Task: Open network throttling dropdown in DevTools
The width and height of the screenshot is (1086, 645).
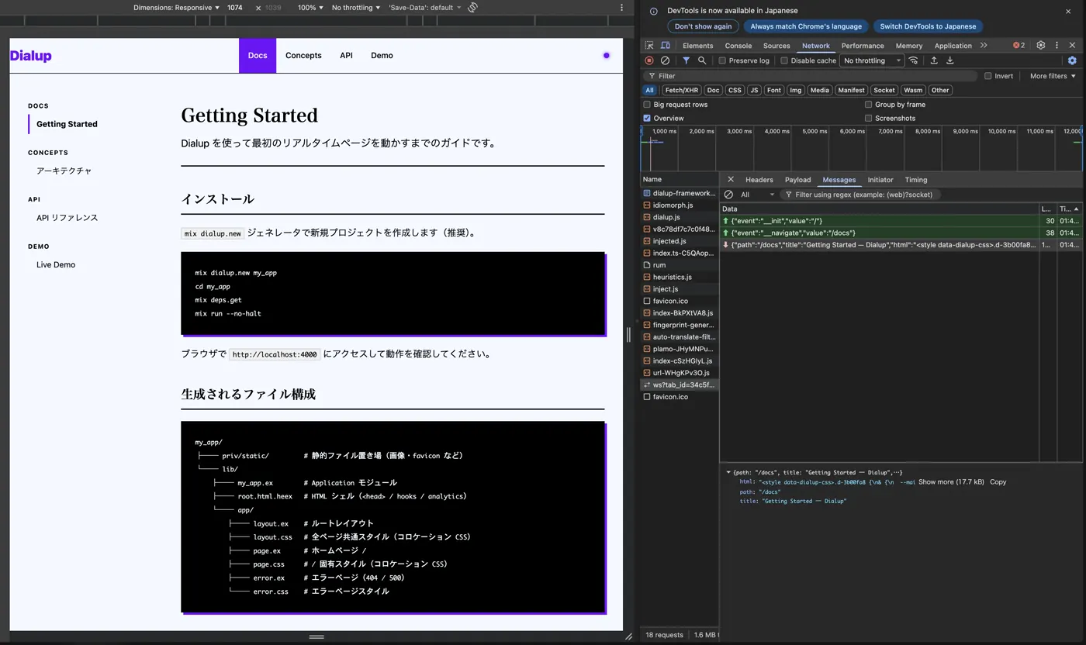Action: point(873,60)
